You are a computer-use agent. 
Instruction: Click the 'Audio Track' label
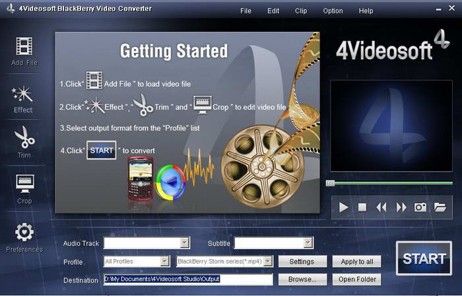(x=81, y=244)
